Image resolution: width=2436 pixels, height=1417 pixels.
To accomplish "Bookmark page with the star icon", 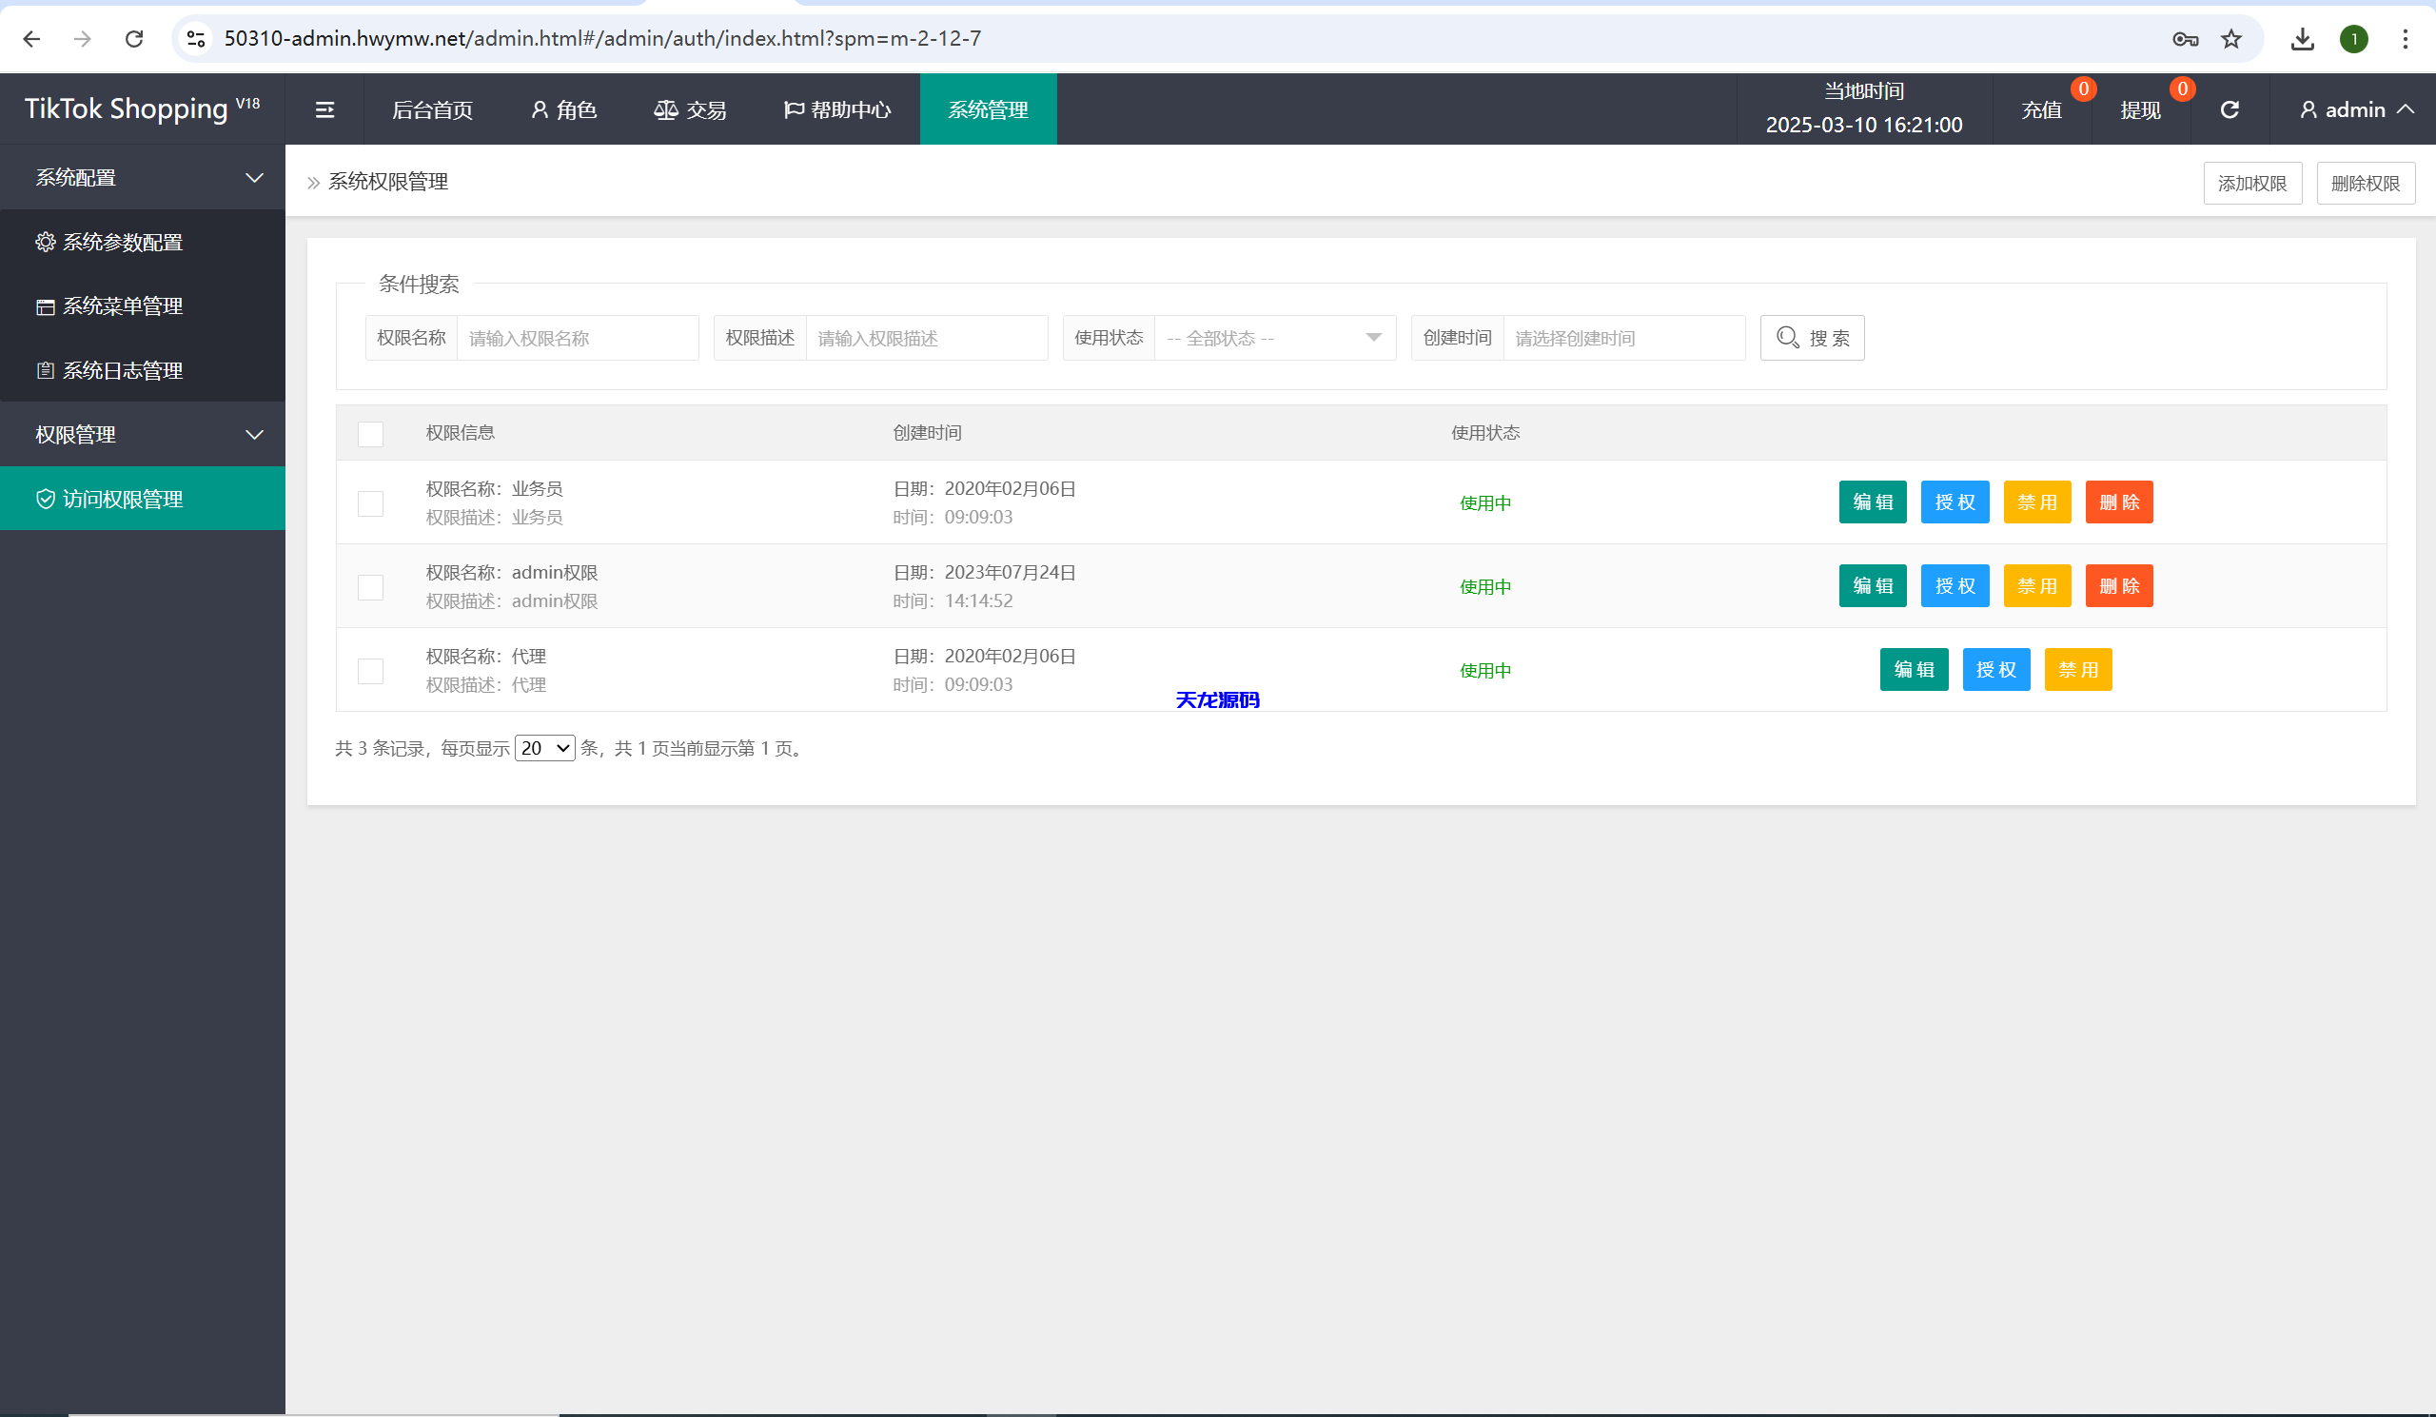I will [2231, 39].
